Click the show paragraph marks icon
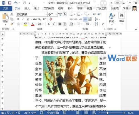Viewport: 139px width, 115px height. pos(103,24)
